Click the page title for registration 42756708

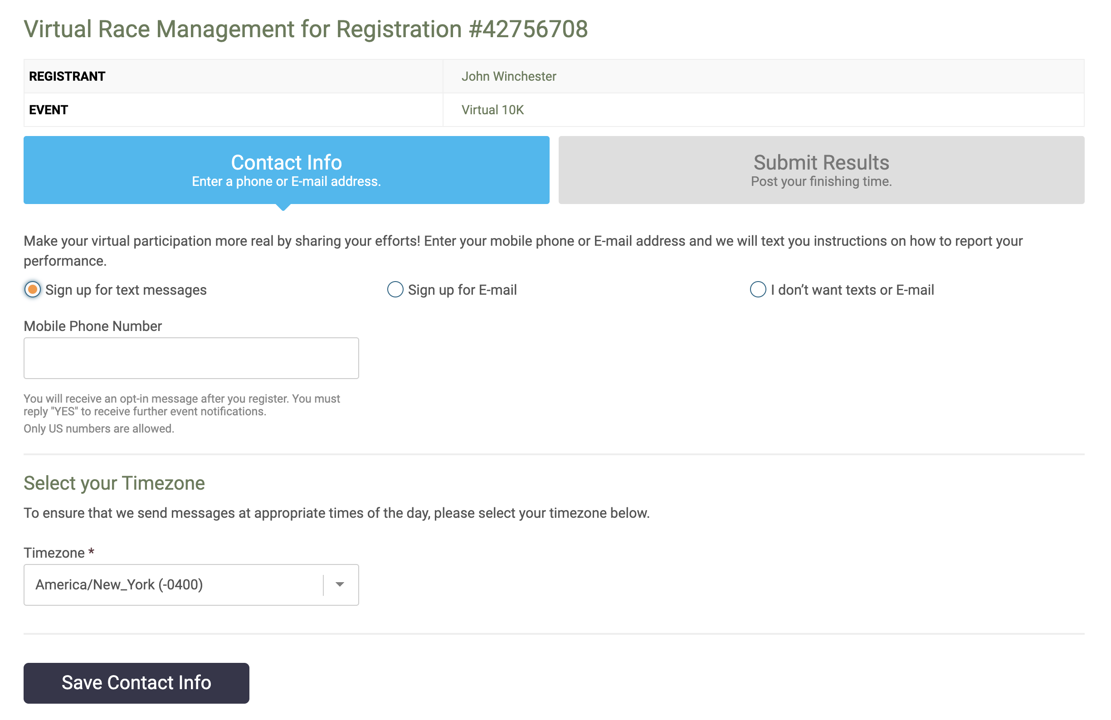306,29
